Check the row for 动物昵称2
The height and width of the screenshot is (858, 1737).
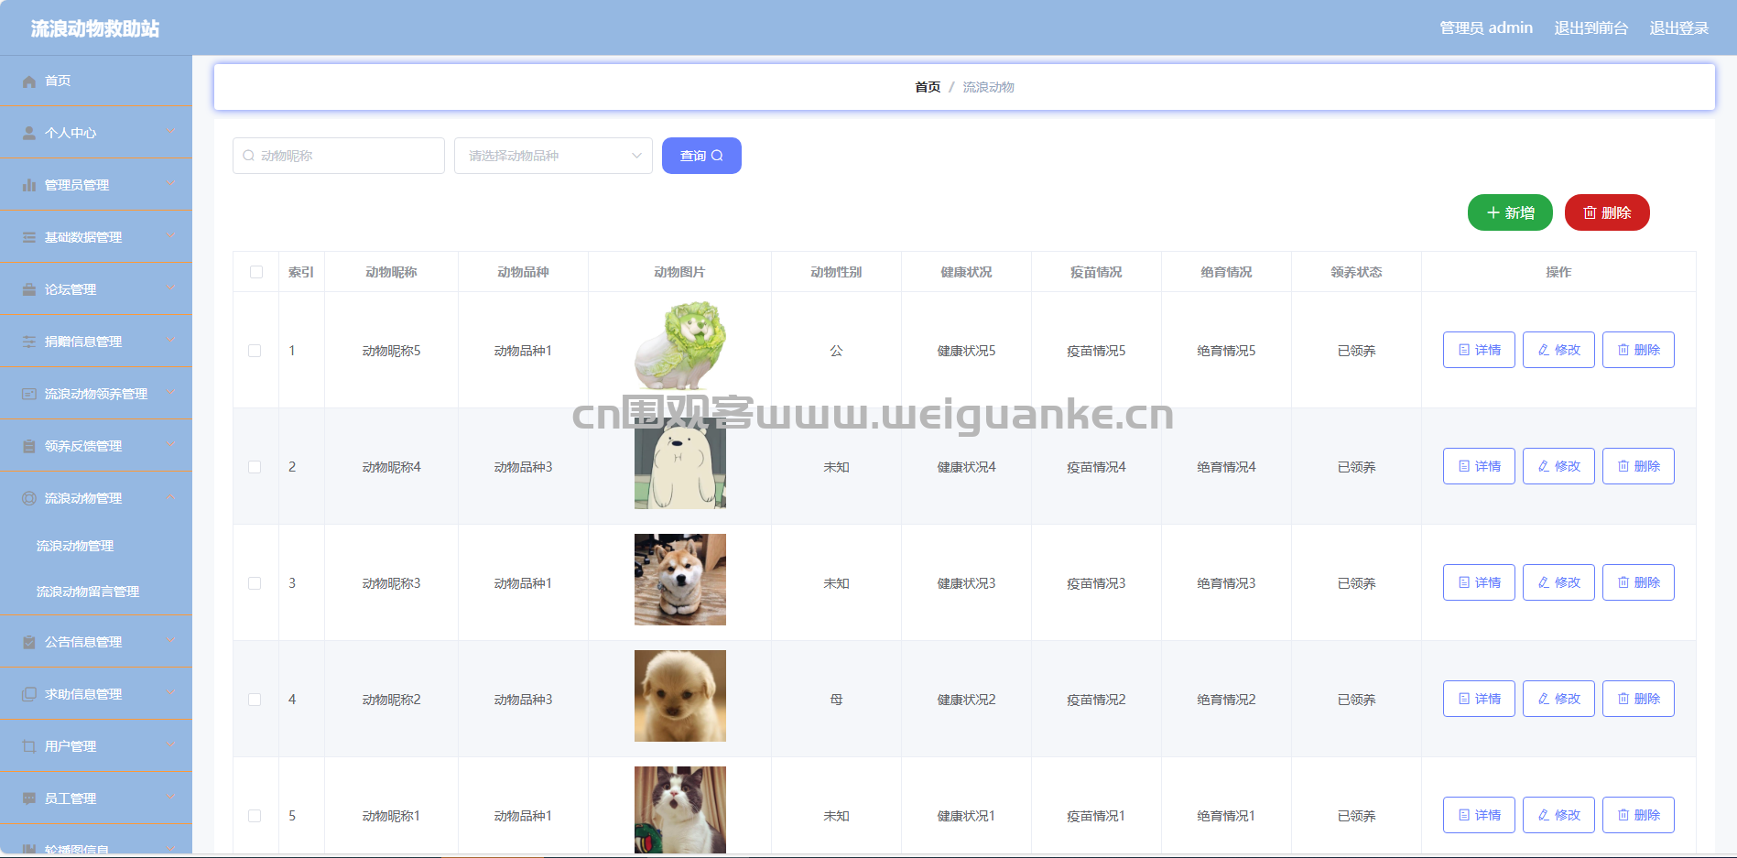pyautogui.click(x=255, y=700)
